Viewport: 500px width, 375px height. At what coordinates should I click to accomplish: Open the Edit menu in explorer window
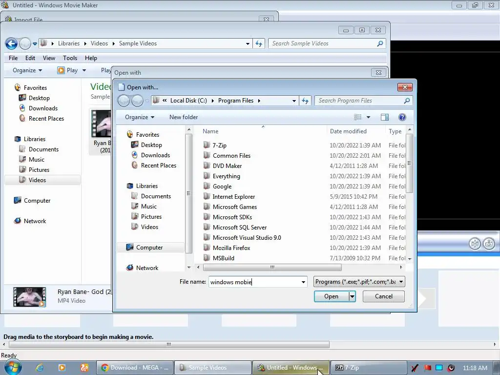(x=30, y=58)
